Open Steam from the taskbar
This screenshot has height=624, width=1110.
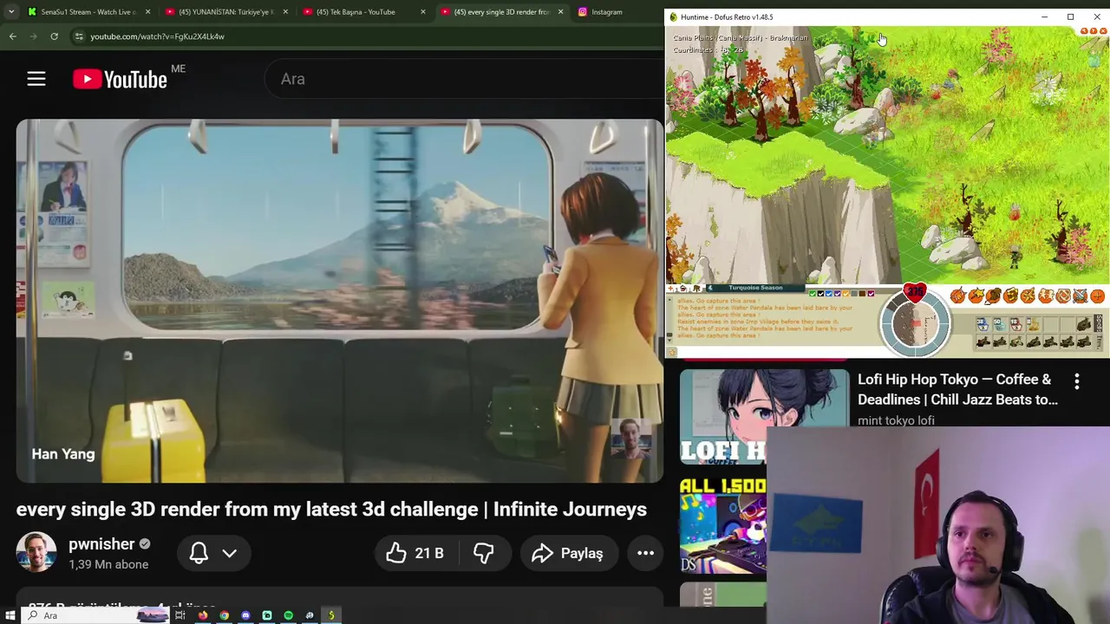pyautogui.click(x=310, y=615)
